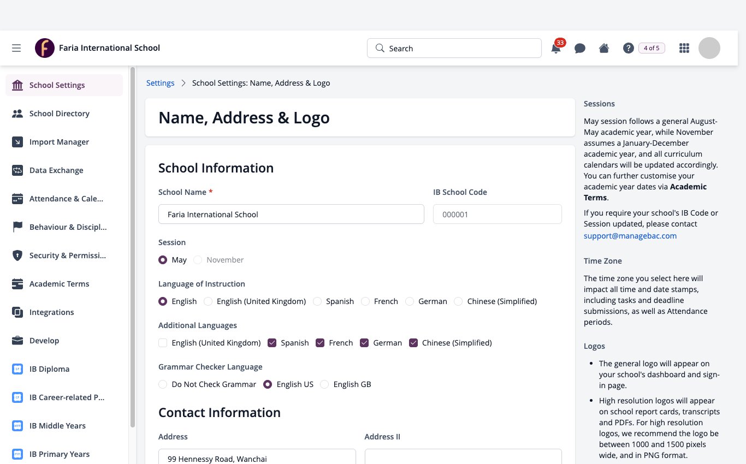746x464 pixels.
Task: Click the Faria school logo icon
Action: (x=45, y=48)
